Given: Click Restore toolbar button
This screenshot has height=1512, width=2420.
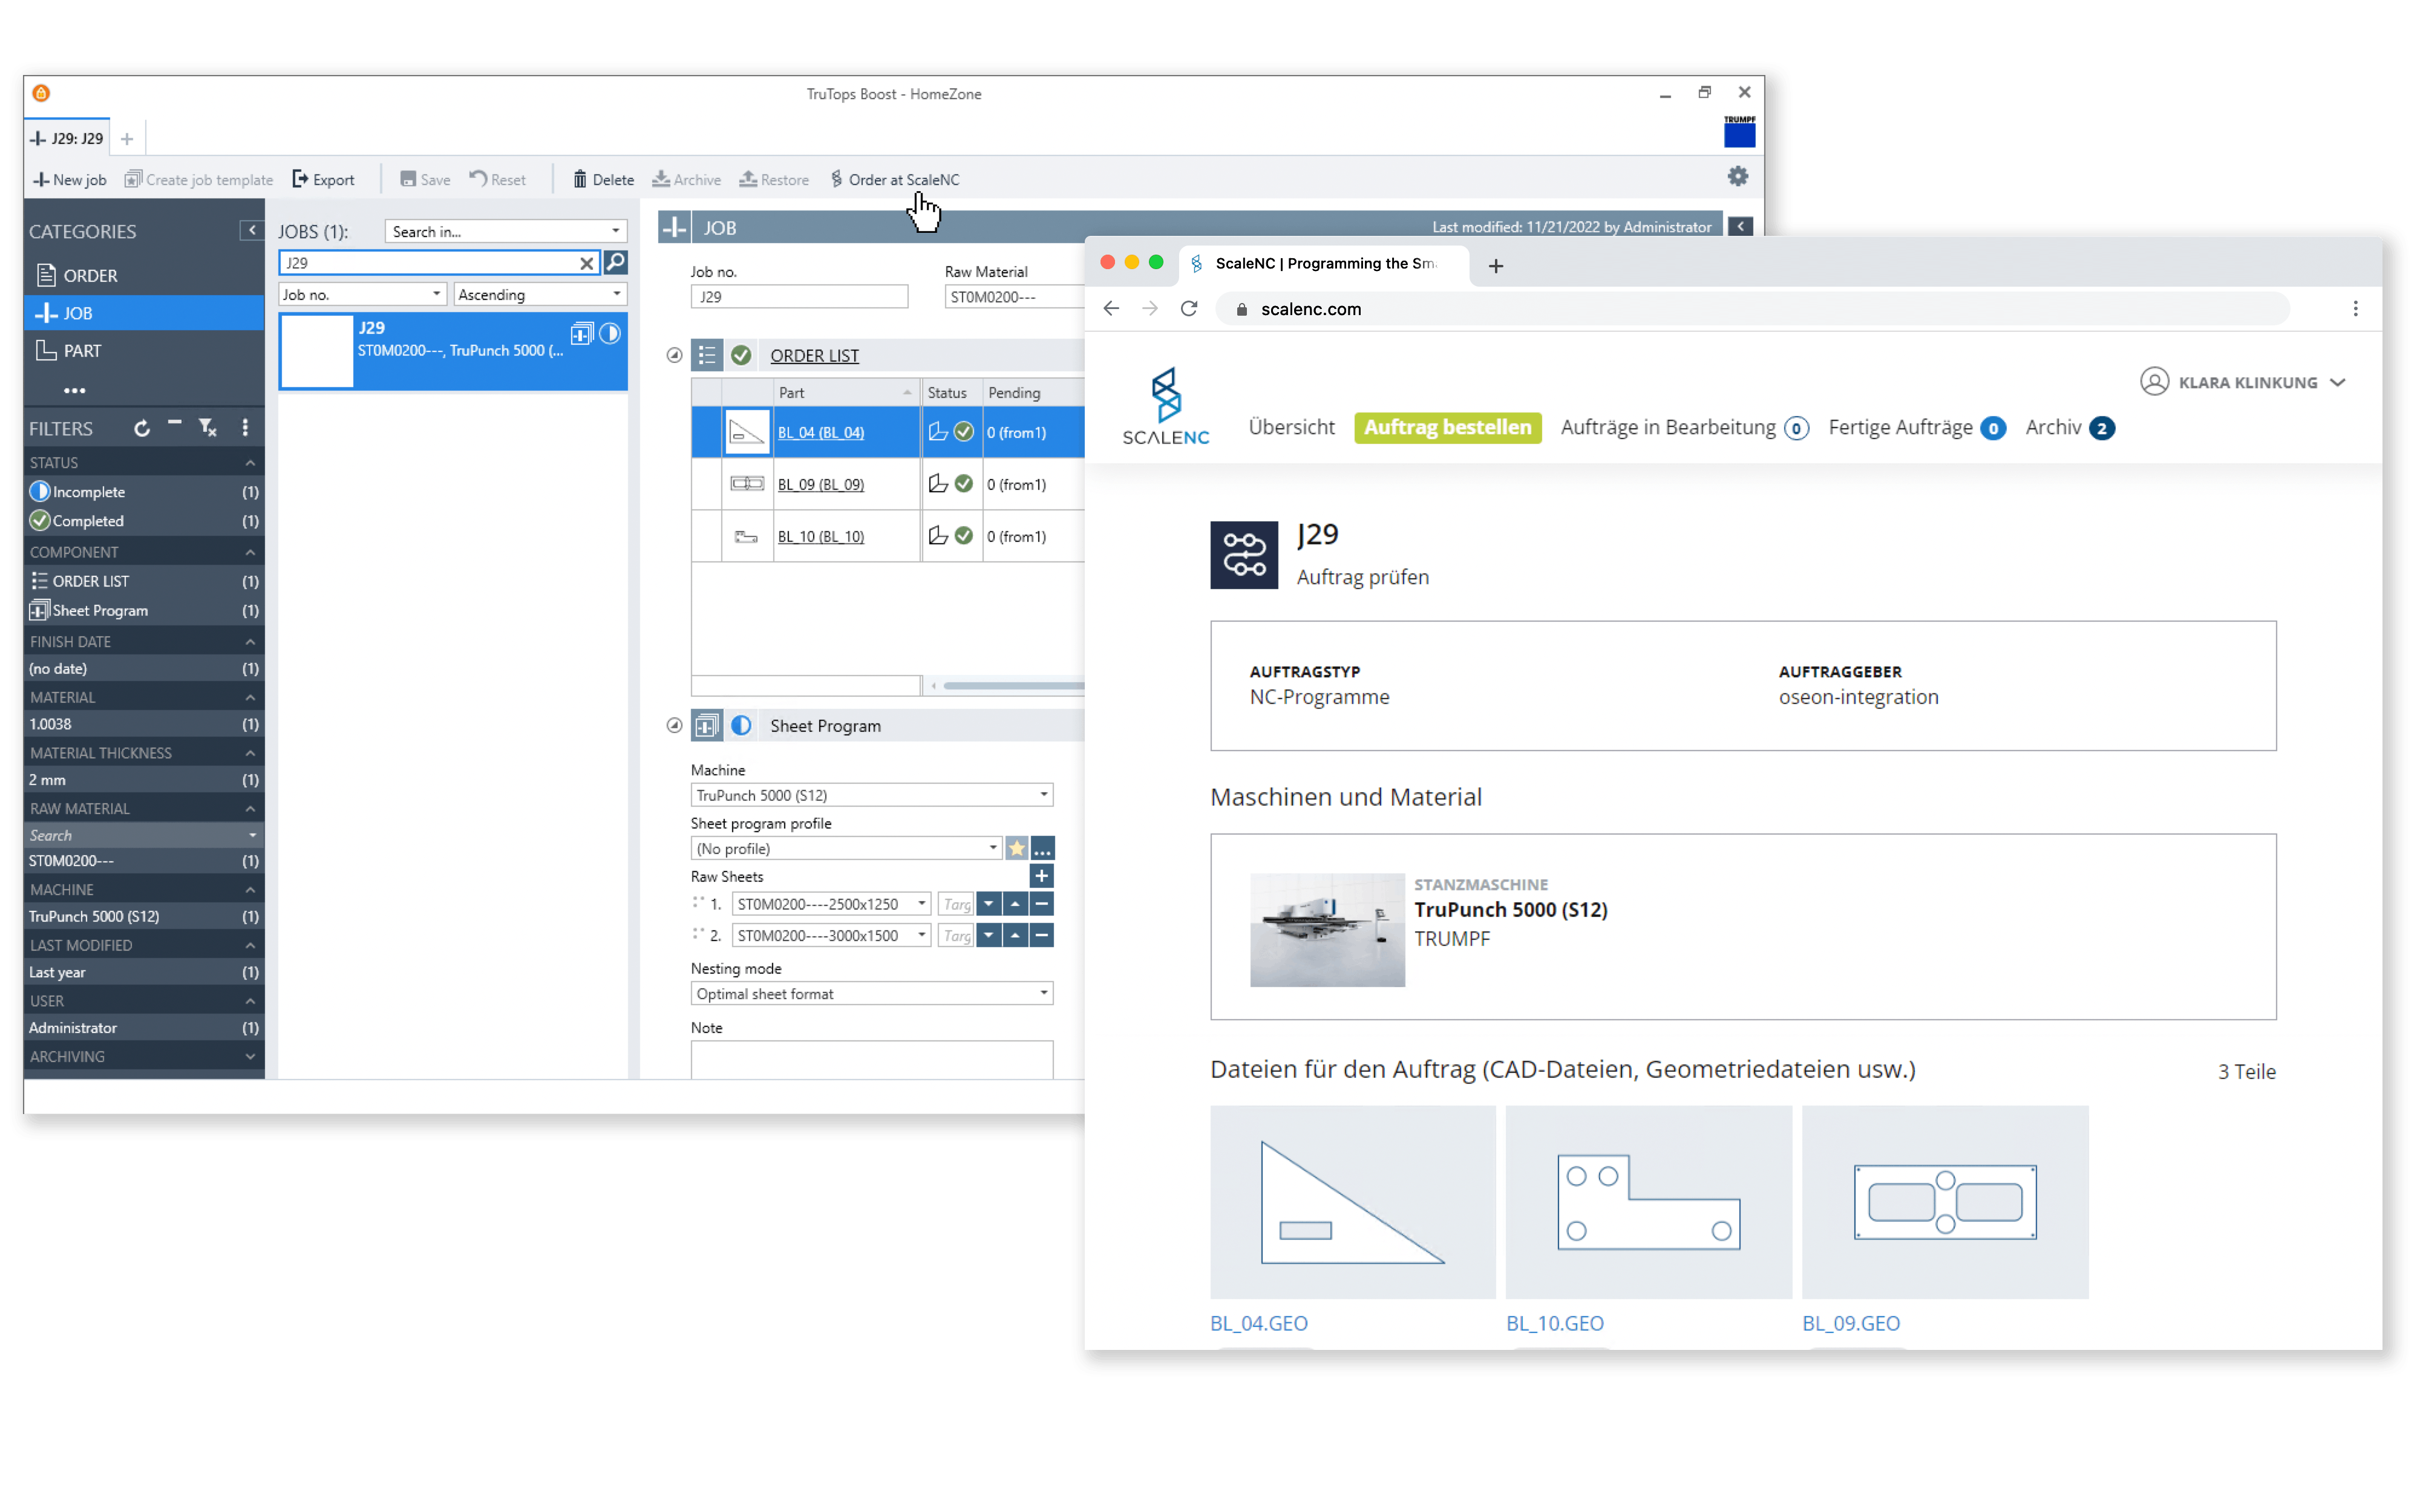Looking at the screenshot, I should tap(774, 180).
